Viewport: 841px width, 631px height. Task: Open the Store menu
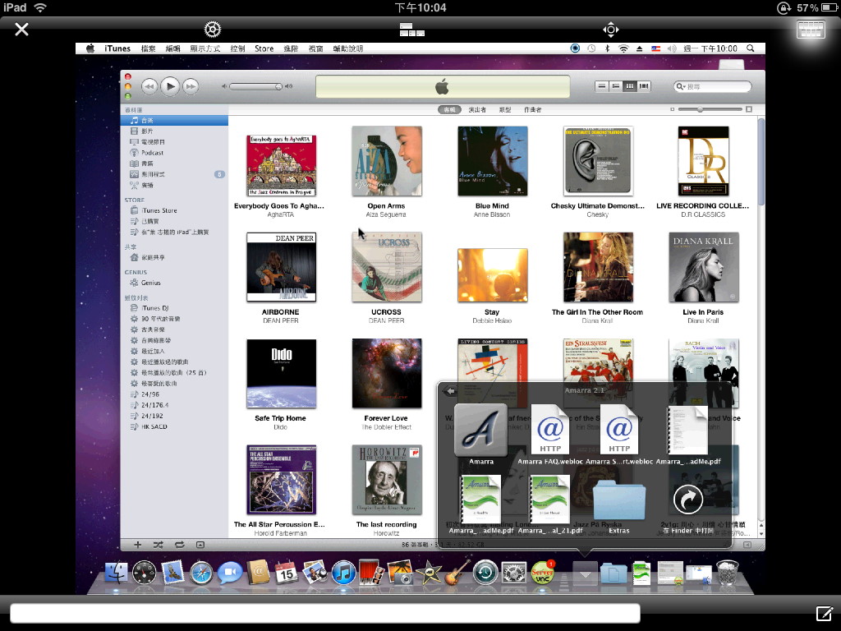(x=264, y=48)
